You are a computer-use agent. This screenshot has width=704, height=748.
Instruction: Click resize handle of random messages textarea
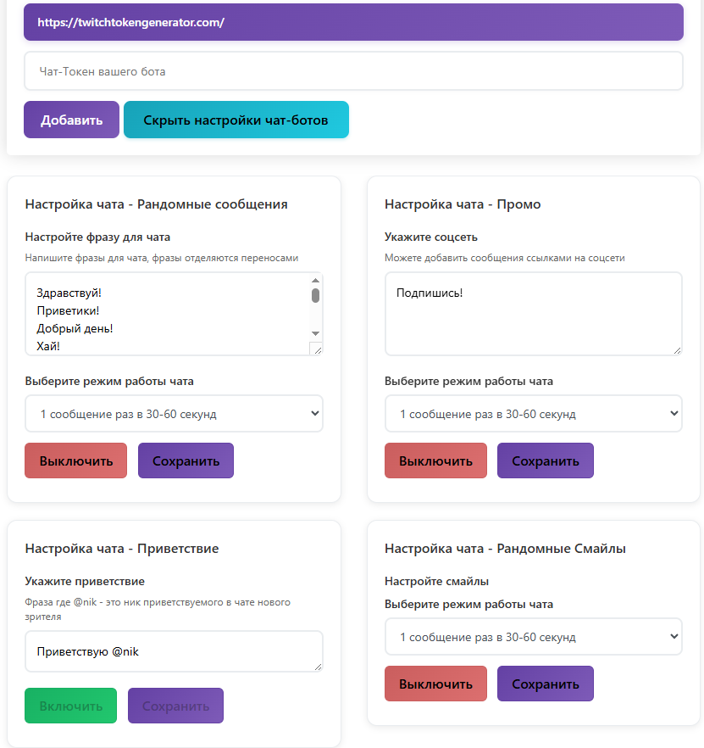click(x=317, y=349)
